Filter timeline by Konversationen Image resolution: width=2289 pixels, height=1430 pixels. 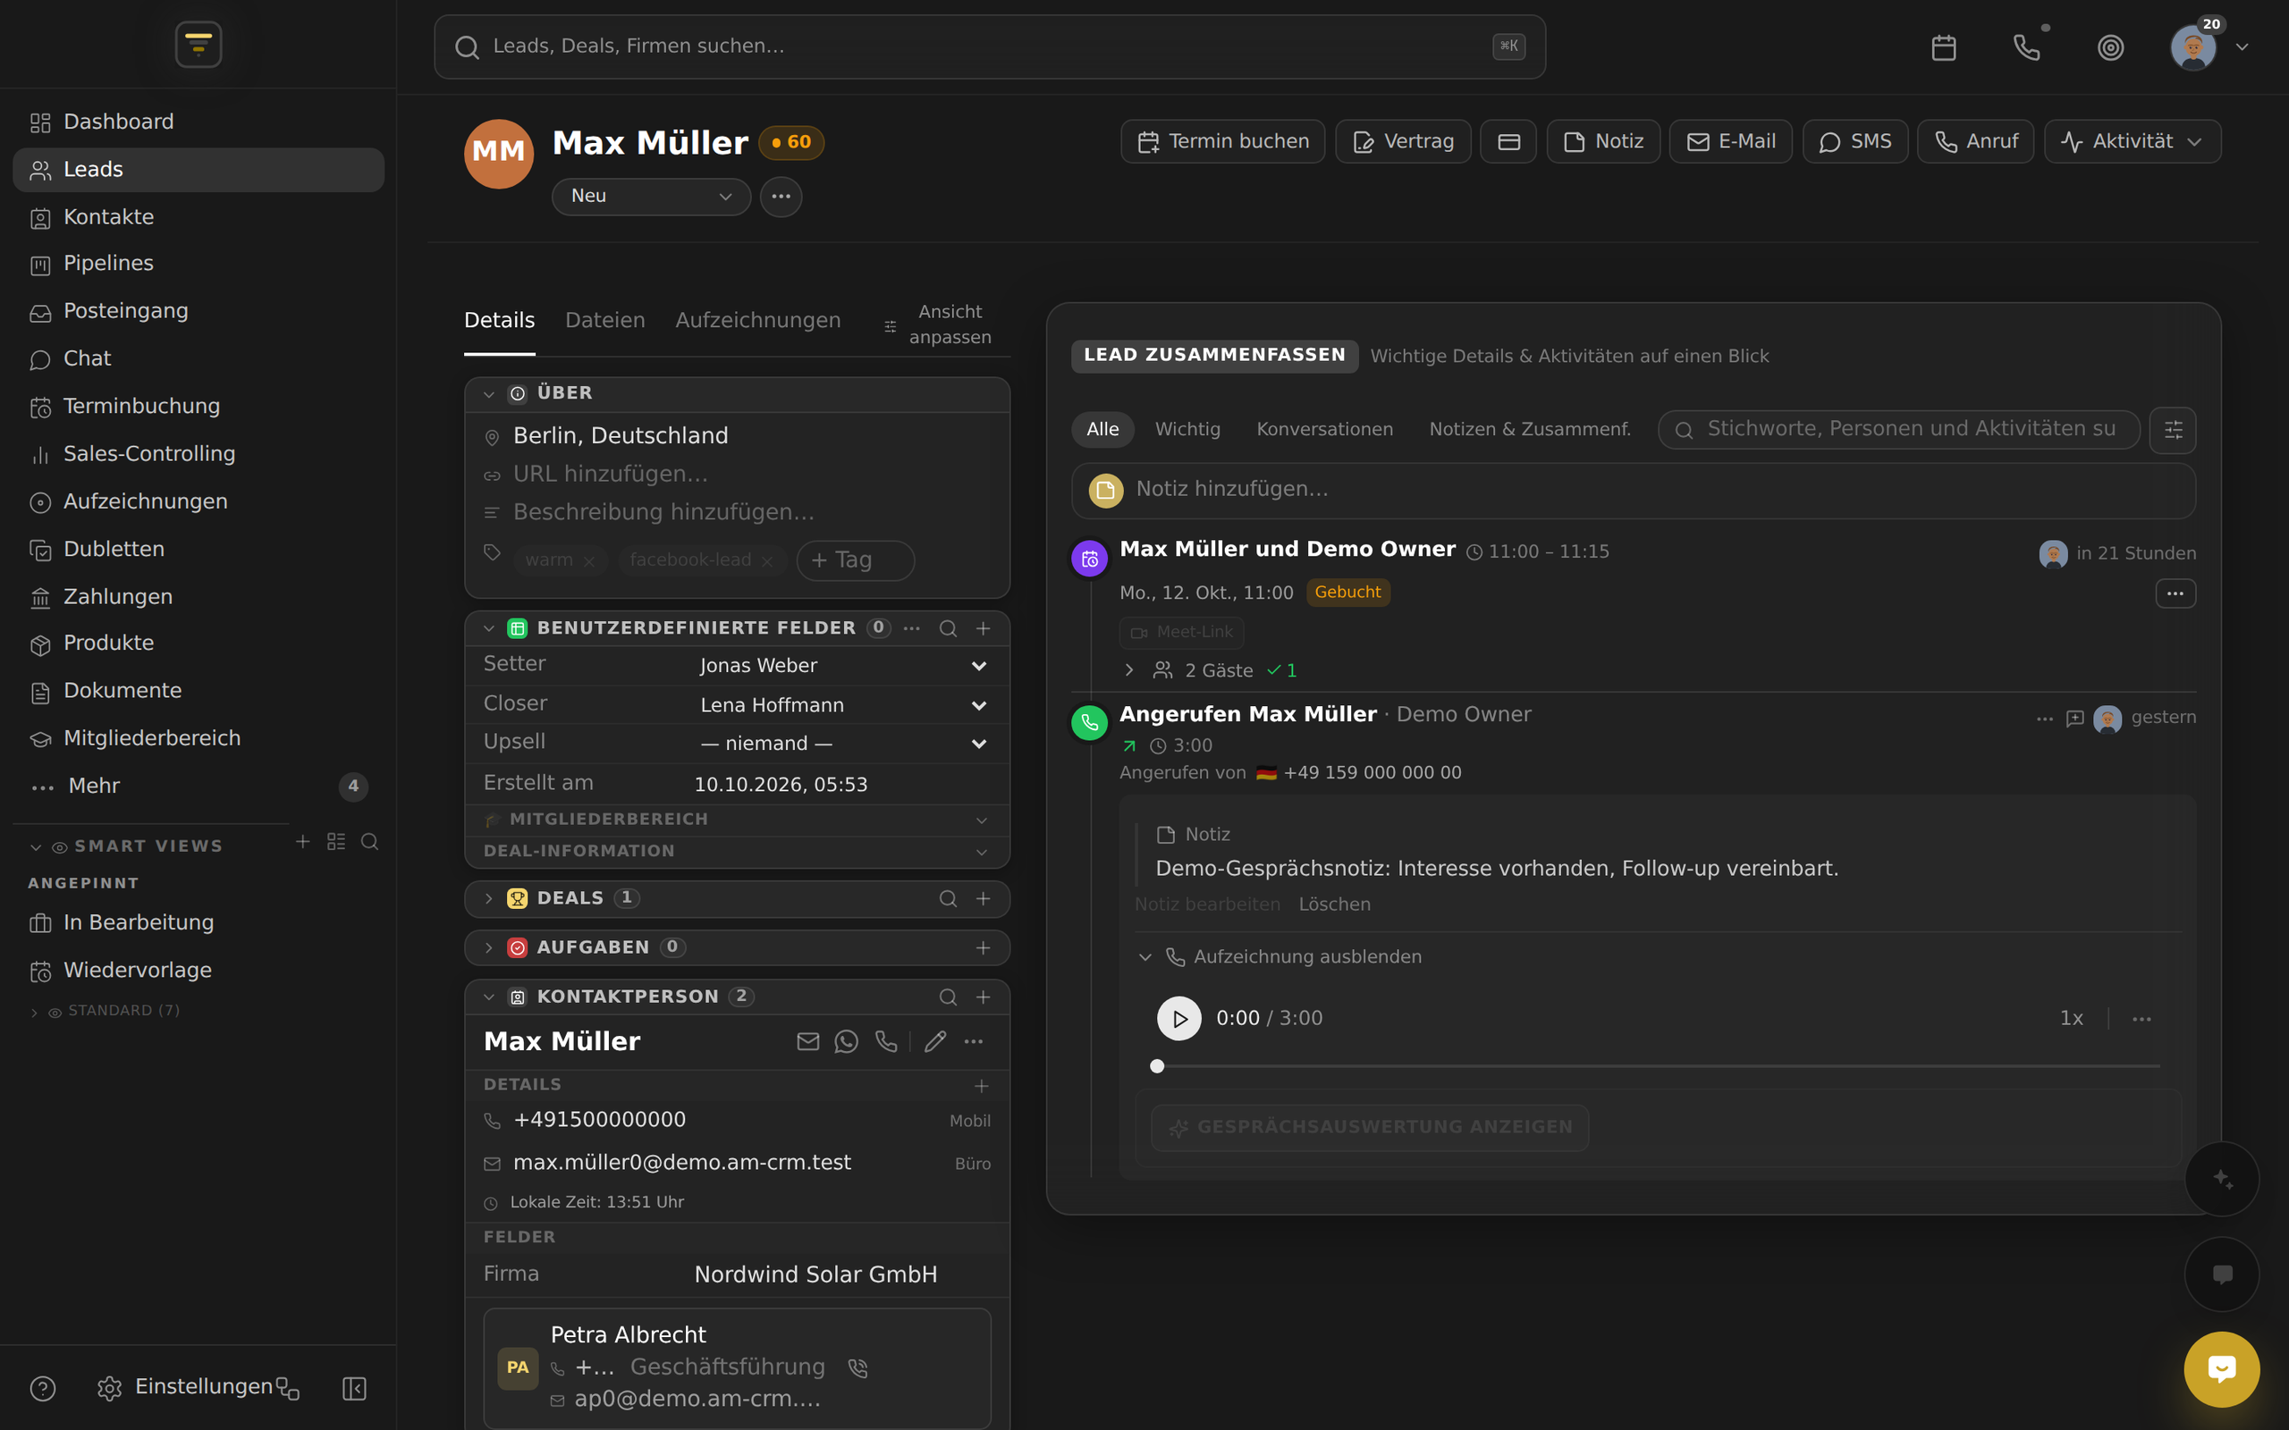coord(1324,429)
